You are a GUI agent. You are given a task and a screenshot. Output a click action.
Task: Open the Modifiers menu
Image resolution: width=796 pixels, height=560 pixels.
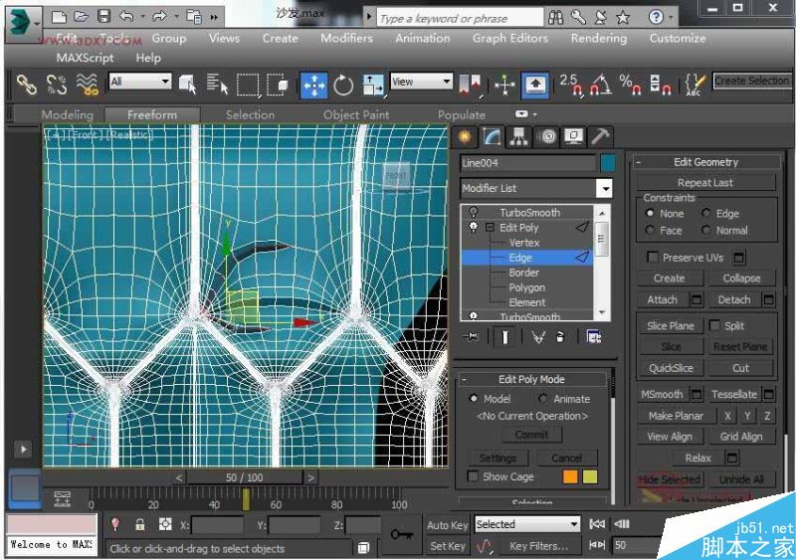tap(346, 38)
